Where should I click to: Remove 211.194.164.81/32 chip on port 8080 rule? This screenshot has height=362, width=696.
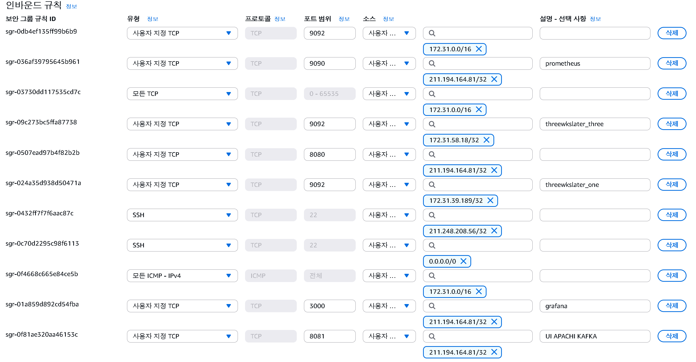[494, 170]
